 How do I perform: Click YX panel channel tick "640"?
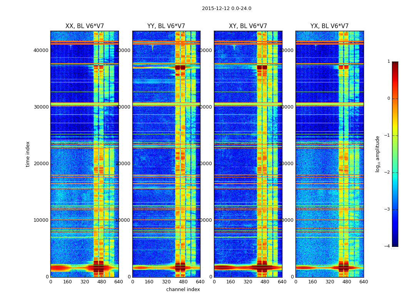click(x=364, y=282)
